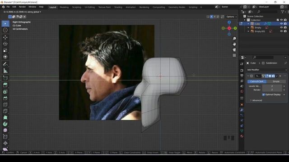Open the outliner filter dropdown
Image resolution: width=289 pixels, height=162 pixels.
tap(283, 12)
